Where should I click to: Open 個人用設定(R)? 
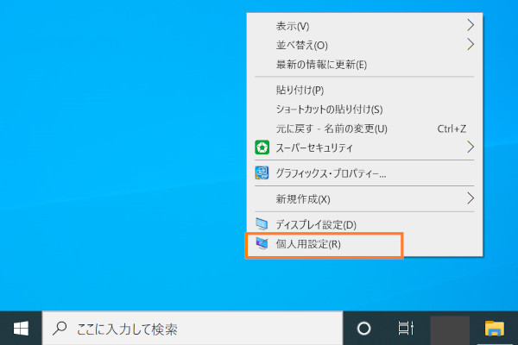[364, 244]
